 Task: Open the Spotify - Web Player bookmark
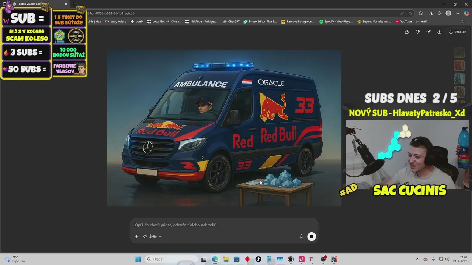[336, 22]
